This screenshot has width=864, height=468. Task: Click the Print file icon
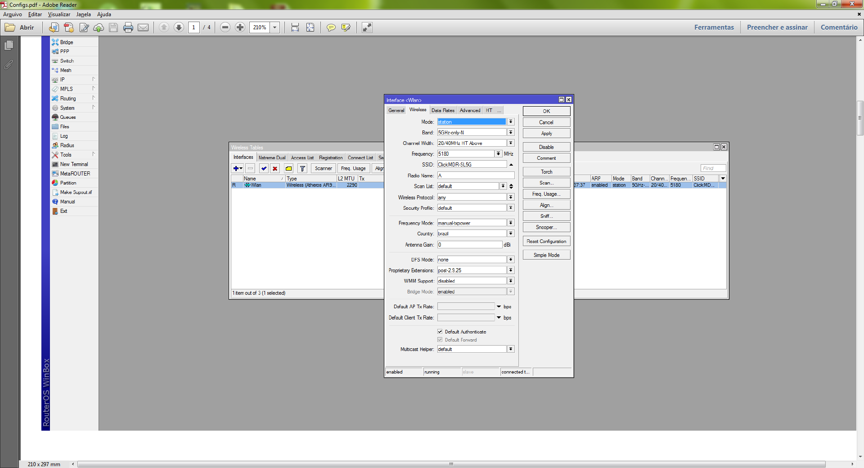point(128,27)
